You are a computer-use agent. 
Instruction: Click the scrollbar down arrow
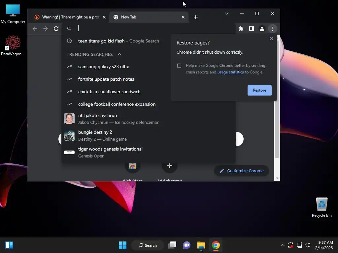[277, 178]
